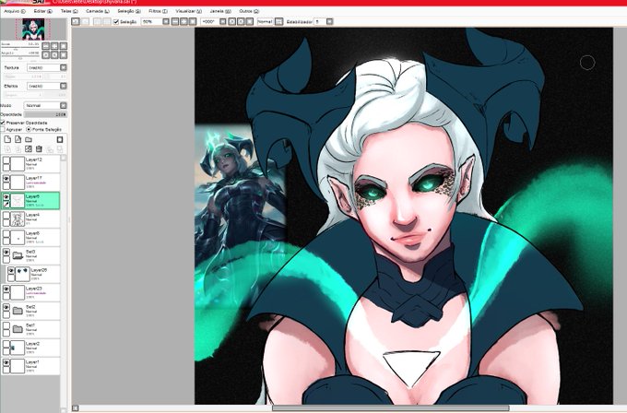
Task: Open the Arquivo menu
Action: [x=15, y=11]
